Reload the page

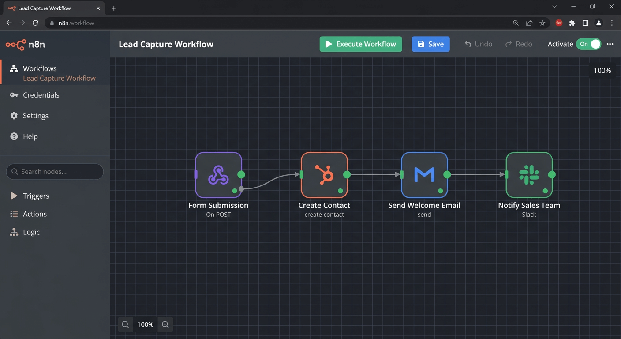(36, 23)
